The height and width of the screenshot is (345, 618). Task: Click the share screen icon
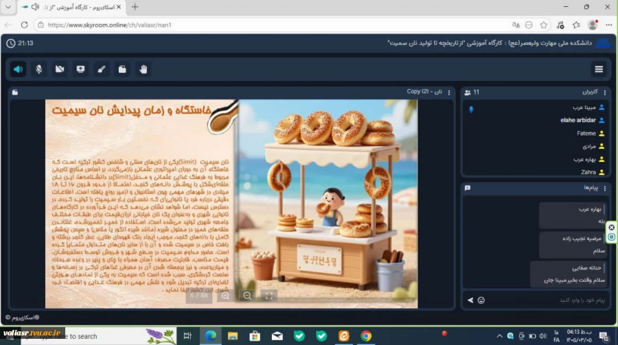tap(80, 69)
